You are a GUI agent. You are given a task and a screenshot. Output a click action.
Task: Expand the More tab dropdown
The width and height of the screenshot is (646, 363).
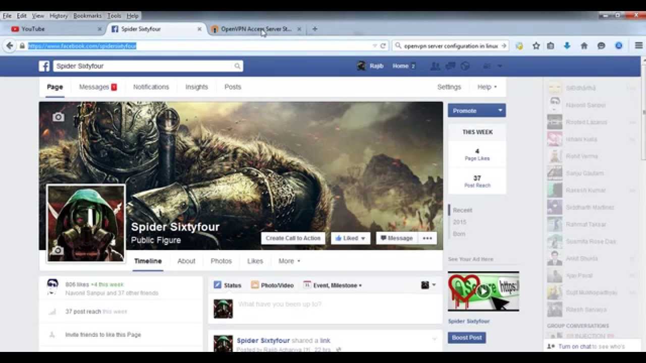(x=299, y=261)
